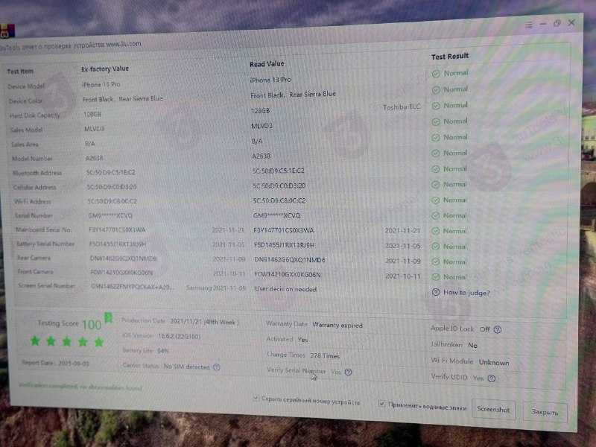Toggle the hide device serial number checkbox
596x447 pixels.
coord(256,398)
